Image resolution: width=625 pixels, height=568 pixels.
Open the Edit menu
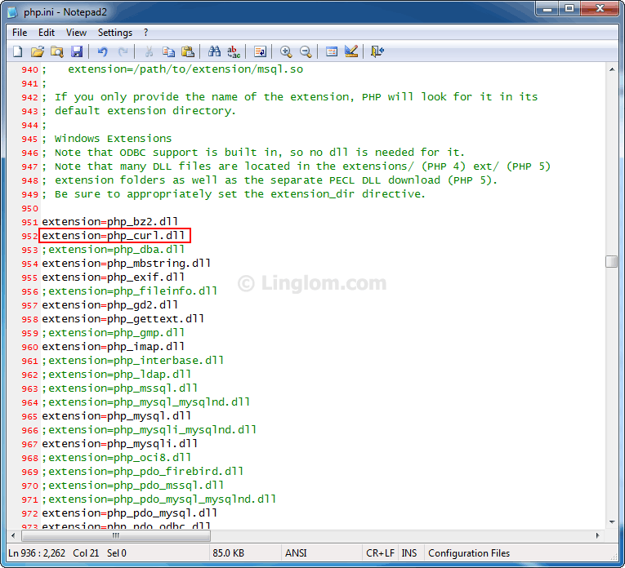(x=47, y=33)
